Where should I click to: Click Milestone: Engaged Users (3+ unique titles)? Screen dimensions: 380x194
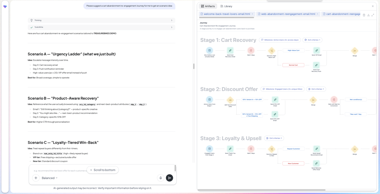[282, 89]
